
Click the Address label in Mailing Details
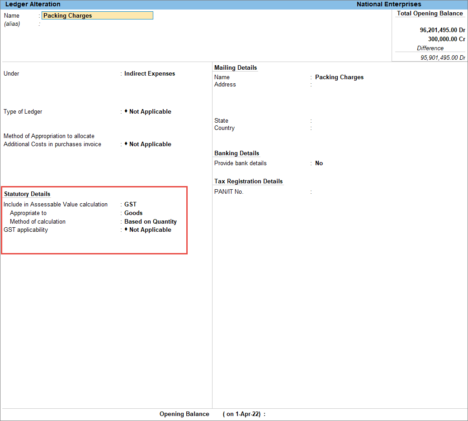point(225,85)
